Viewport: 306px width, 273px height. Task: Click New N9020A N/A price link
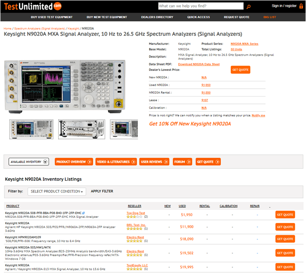point(204,77)
